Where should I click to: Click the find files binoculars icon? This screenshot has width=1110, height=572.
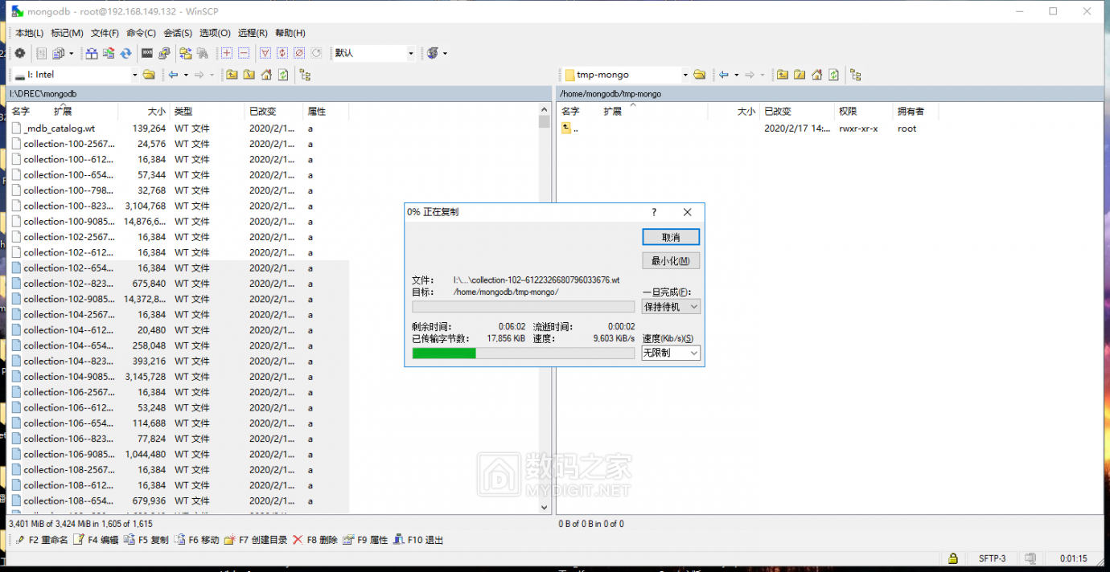coord(203,53)
